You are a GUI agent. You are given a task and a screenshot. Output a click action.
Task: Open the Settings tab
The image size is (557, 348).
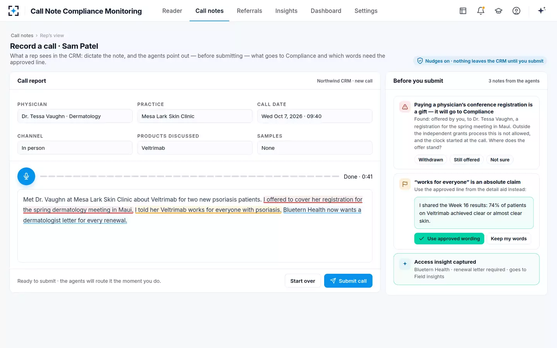click(x=366, y=11)
